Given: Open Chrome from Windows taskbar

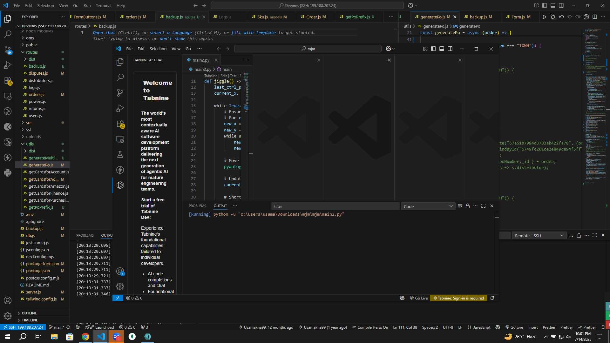Looking at the screenshot, I should coord(85,337).
